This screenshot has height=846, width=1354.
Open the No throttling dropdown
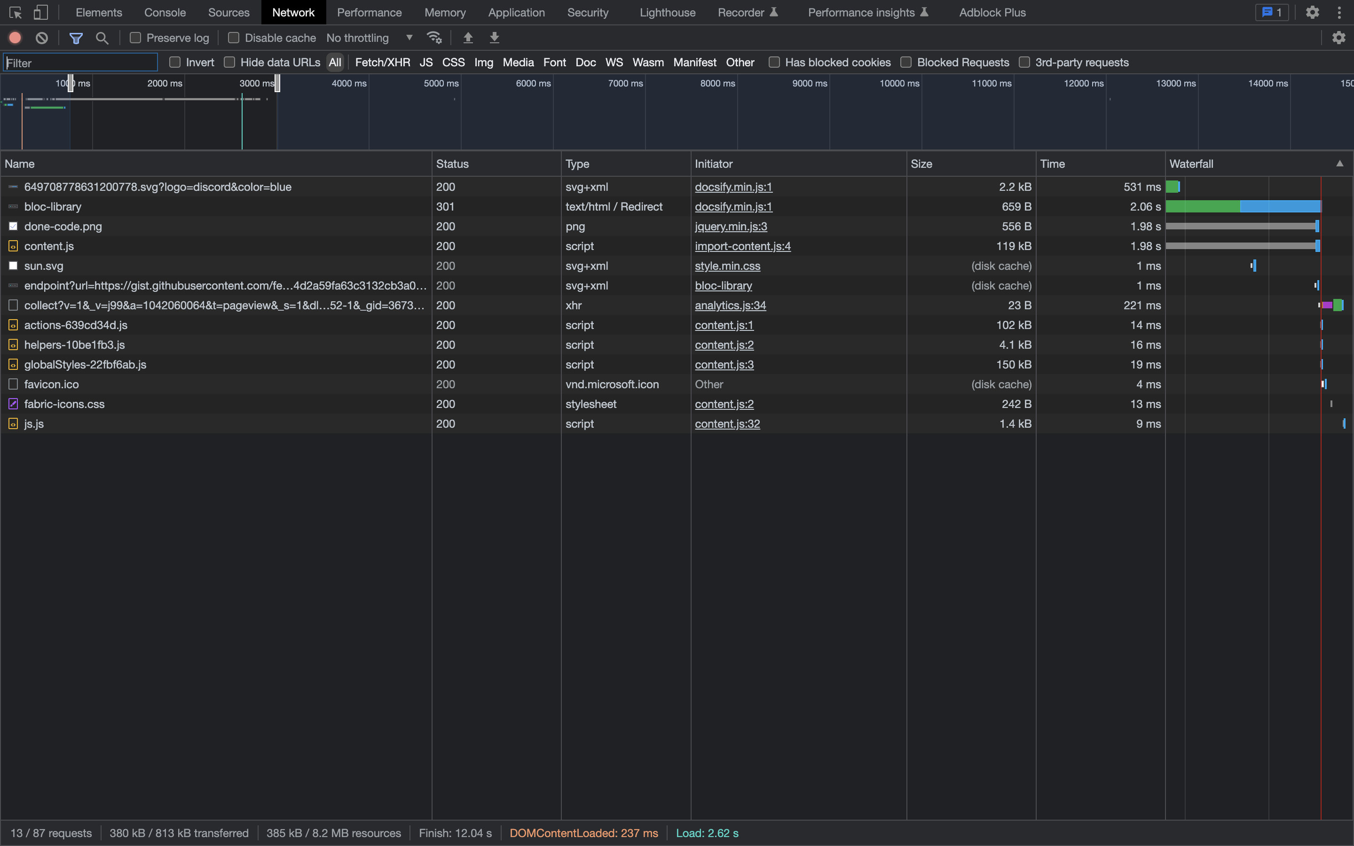(x=369, y=38)
